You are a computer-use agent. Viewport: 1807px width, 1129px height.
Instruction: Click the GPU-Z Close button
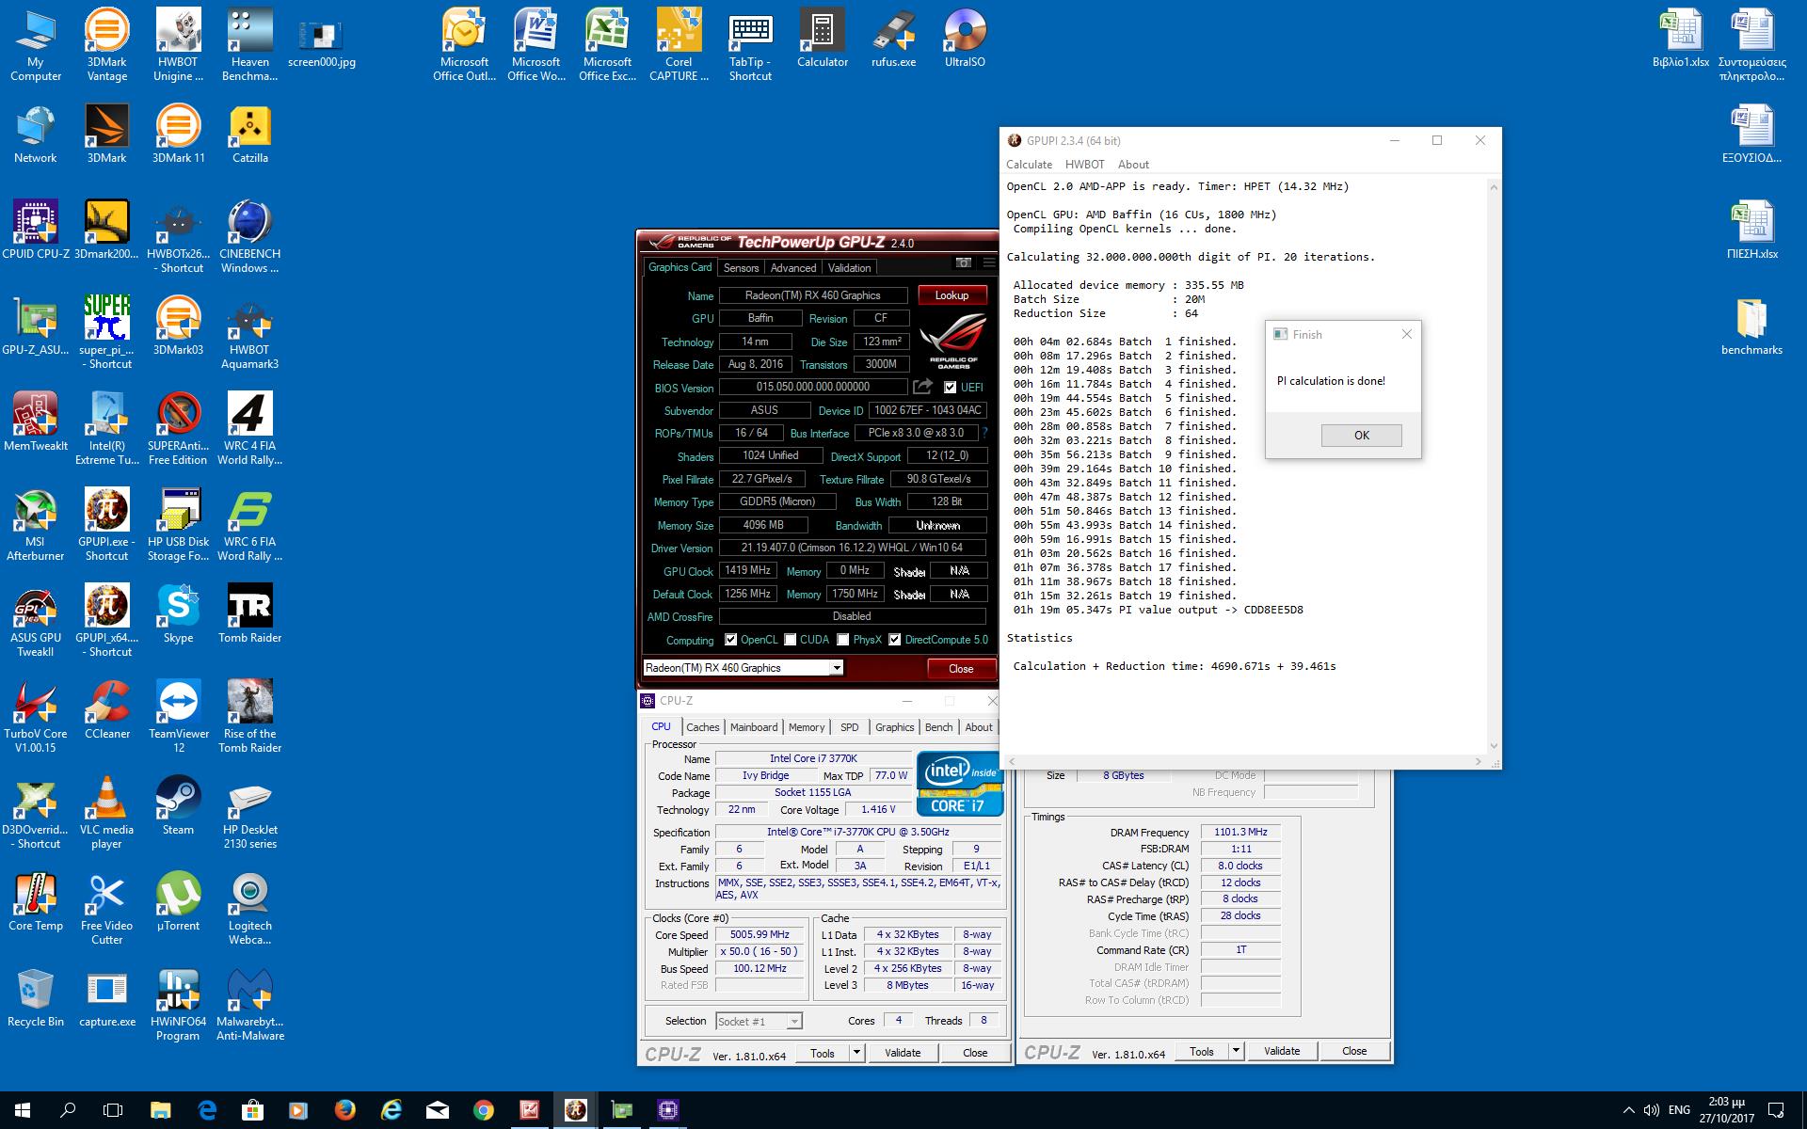961,669
